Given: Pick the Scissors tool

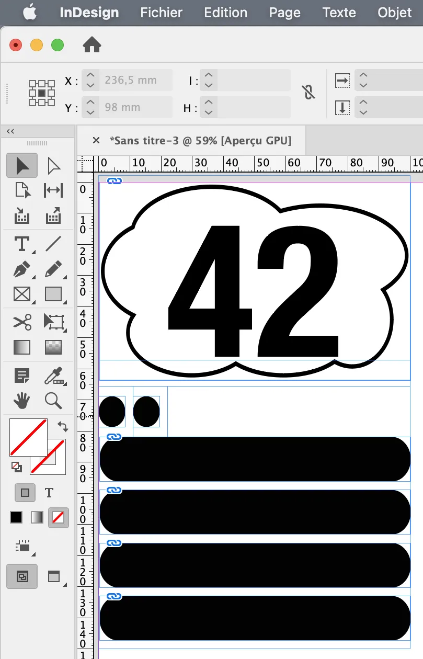Looking at the screenshot, I should click(x=22, y=321).
